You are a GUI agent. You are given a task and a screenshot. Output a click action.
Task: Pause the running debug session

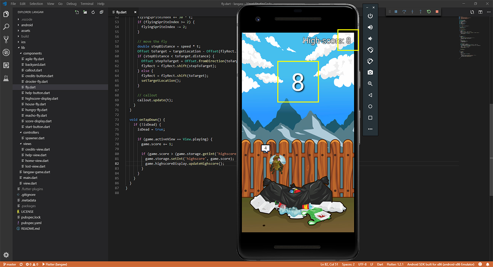pos(396,12)
